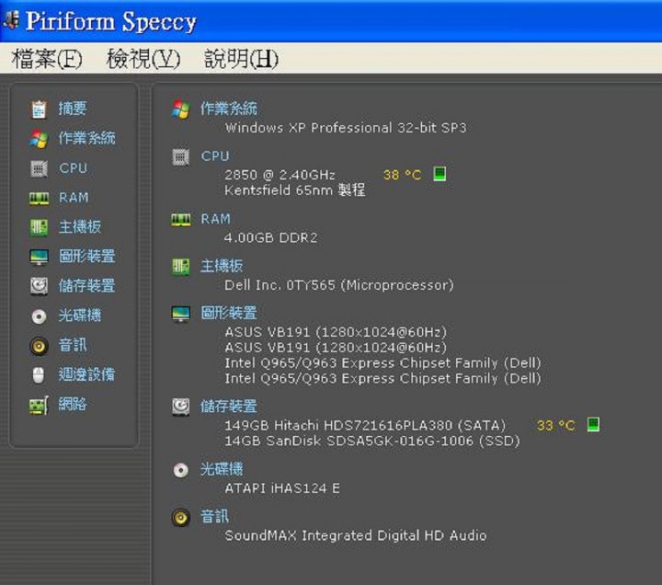662x585 pixels.
Task: Click the summary clipboard icon in sidebar
Action: point(39,109)
